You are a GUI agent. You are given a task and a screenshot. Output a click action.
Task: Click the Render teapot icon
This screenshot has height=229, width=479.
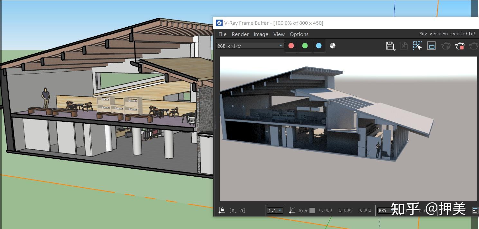point(474,46)
